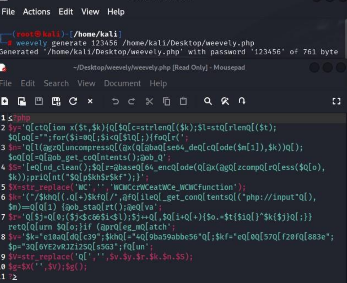Open the Mousepad Document menu
The width and height of the screenshot is (347, 283).
122,83
